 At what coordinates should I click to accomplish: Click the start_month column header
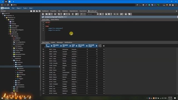pos(83,46)
